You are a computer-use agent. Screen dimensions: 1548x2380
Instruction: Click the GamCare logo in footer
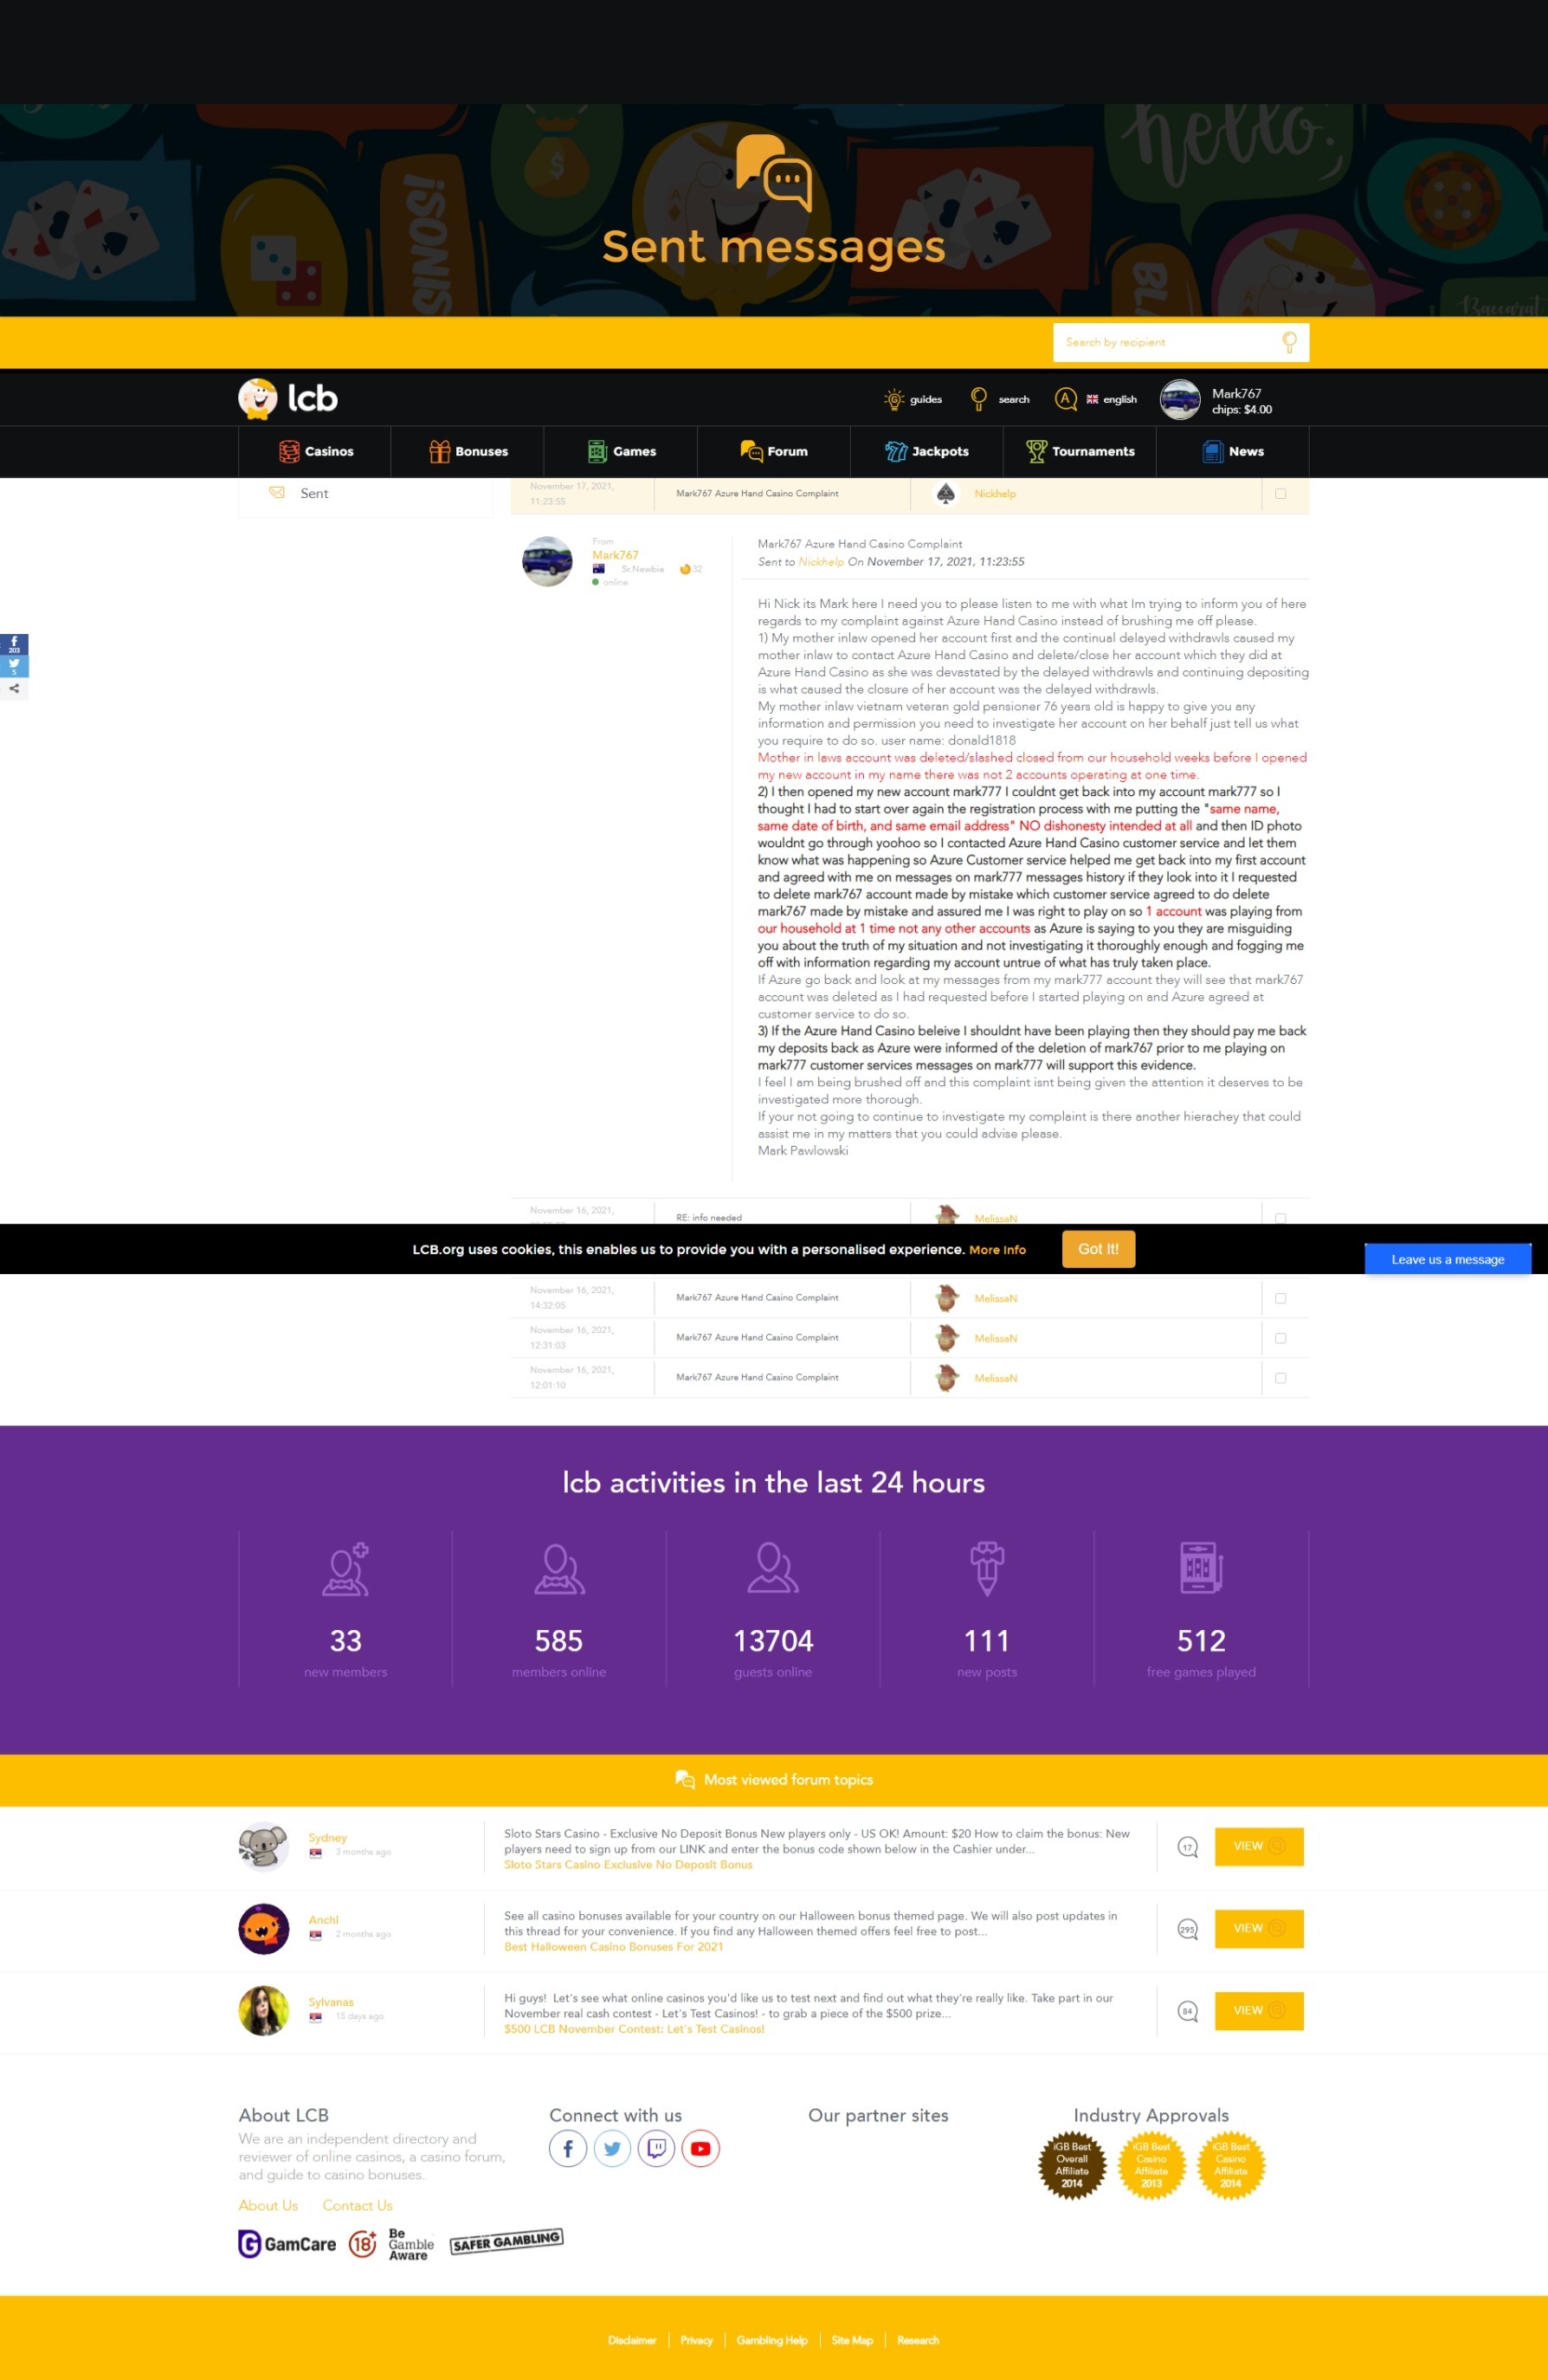287,2244
